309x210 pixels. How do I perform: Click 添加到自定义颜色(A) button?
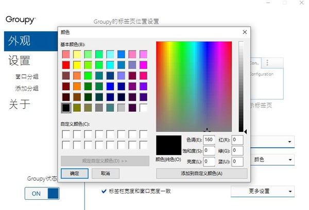click(202, 173)
